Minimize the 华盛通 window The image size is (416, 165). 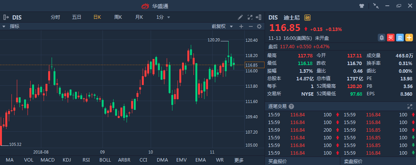coord(387,6)
